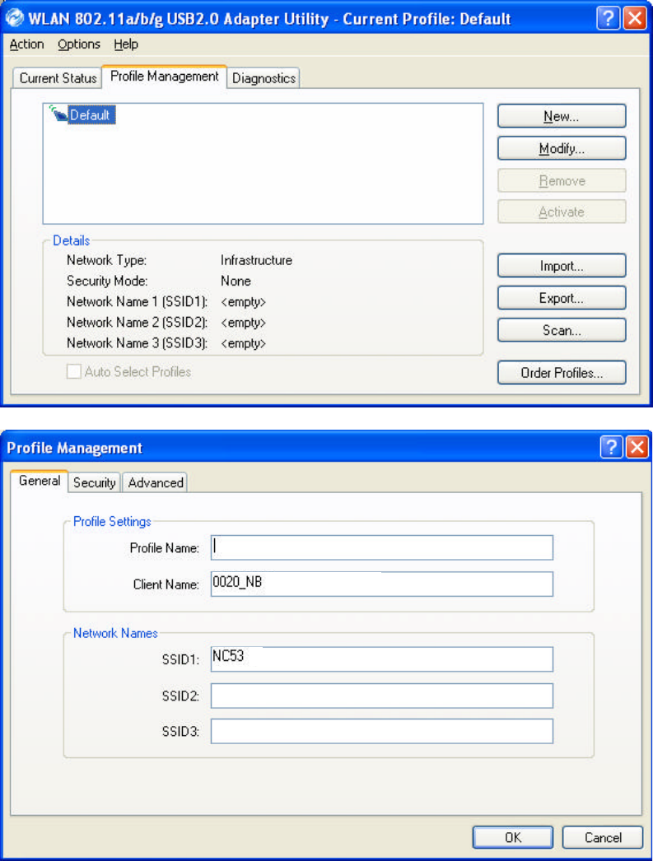Screen dimensions: 653x861
Task: Click the Client Name field containing 0020_NB
Action: (382, 584)
